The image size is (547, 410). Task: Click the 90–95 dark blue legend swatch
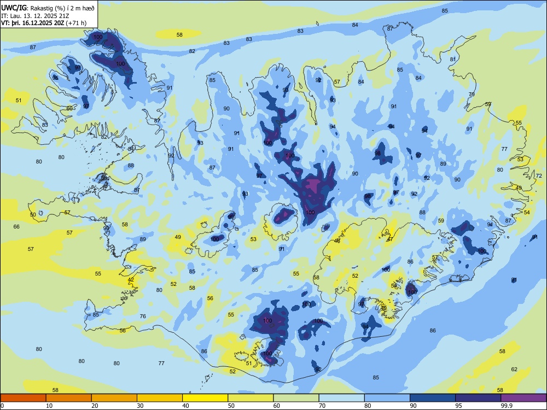pos(433,398)
